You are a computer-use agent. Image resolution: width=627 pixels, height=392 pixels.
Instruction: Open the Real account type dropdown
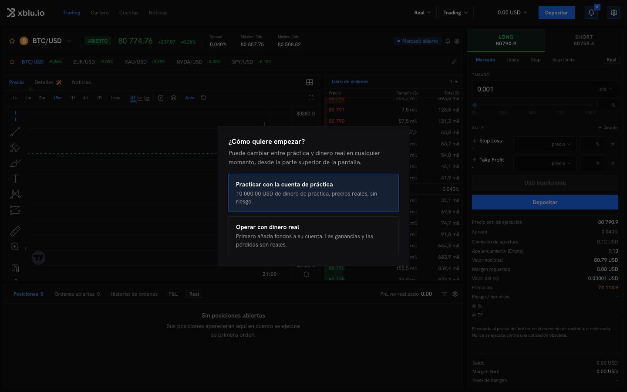pos(422,13)
